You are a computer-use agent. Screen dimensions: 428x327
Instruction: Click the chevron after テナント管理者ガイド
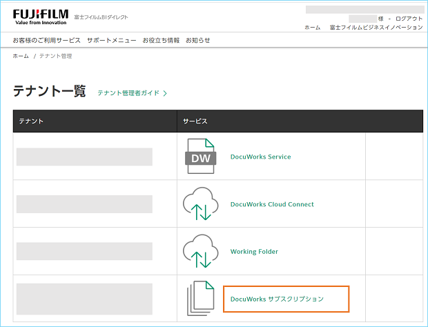point(165,93)
